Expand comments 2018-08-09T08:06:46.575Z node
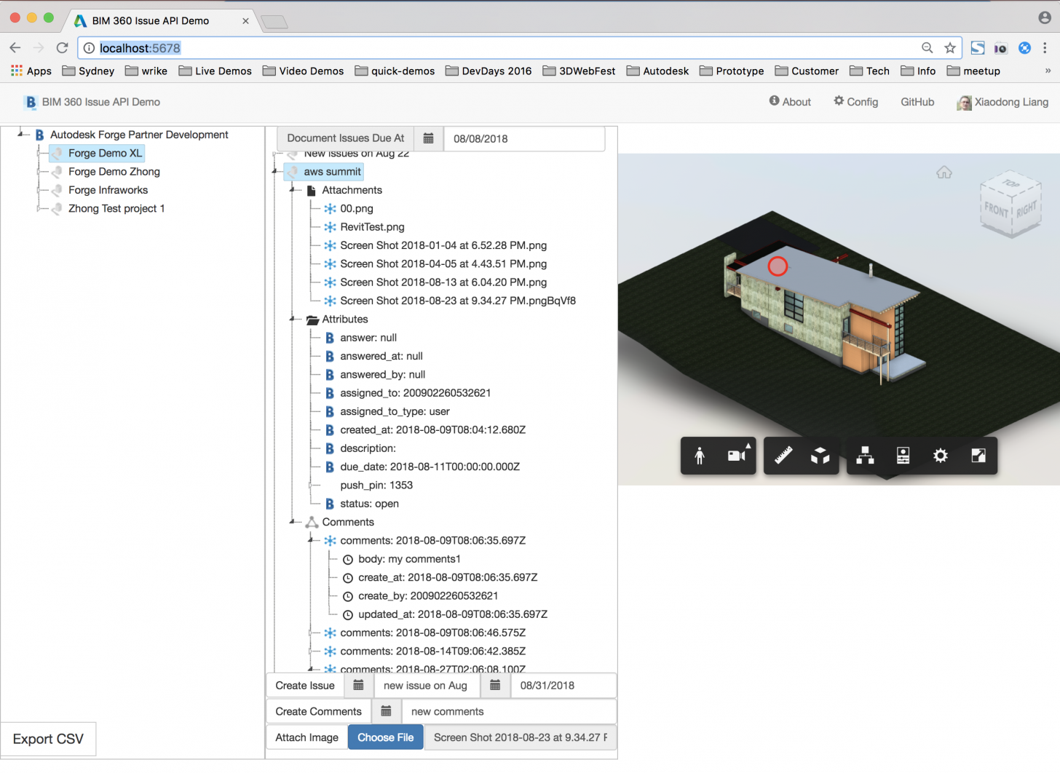 point(312,633)
